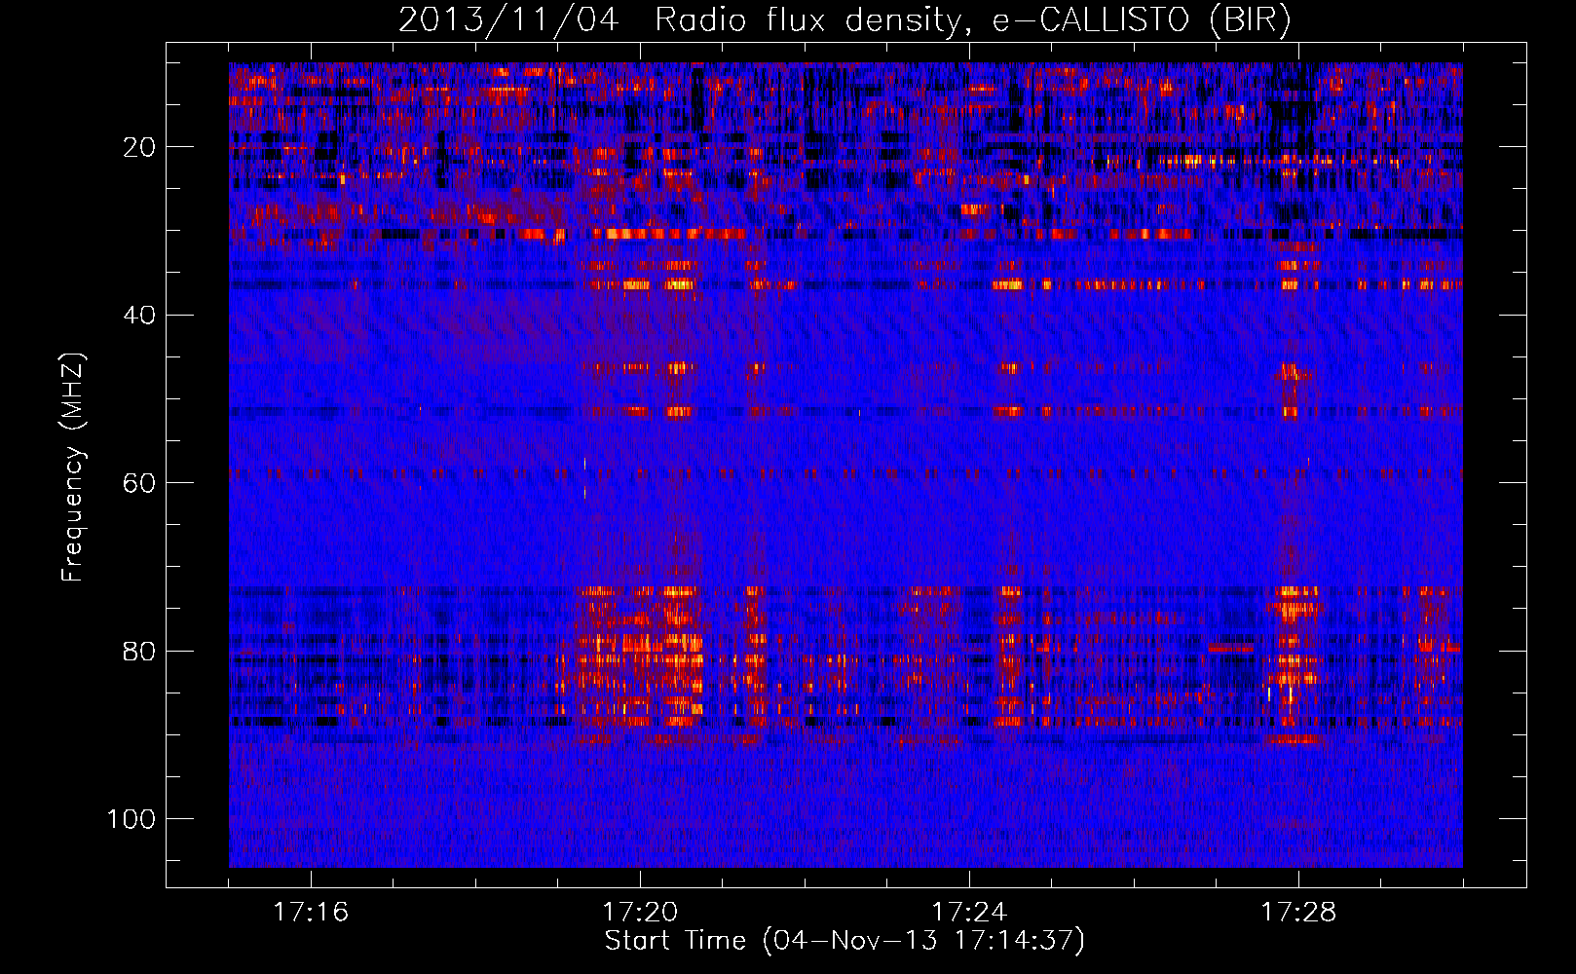This screenshot has width=1576, height=974.
Task: Click the 17:16 time tick label
Action: point(311,913)
